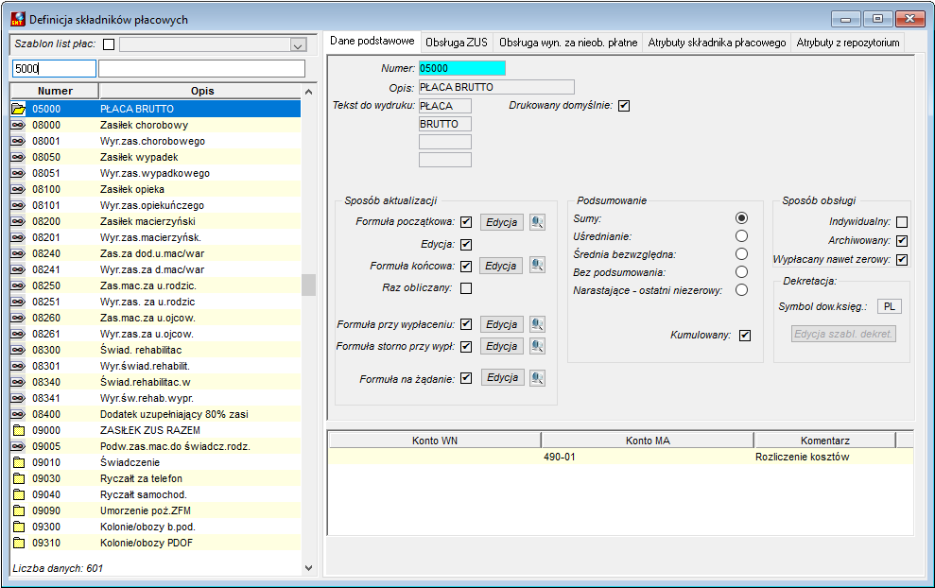Screen dimensions: 935x588
Task: Click the scroll down arrow of the list
Action: 308,568
